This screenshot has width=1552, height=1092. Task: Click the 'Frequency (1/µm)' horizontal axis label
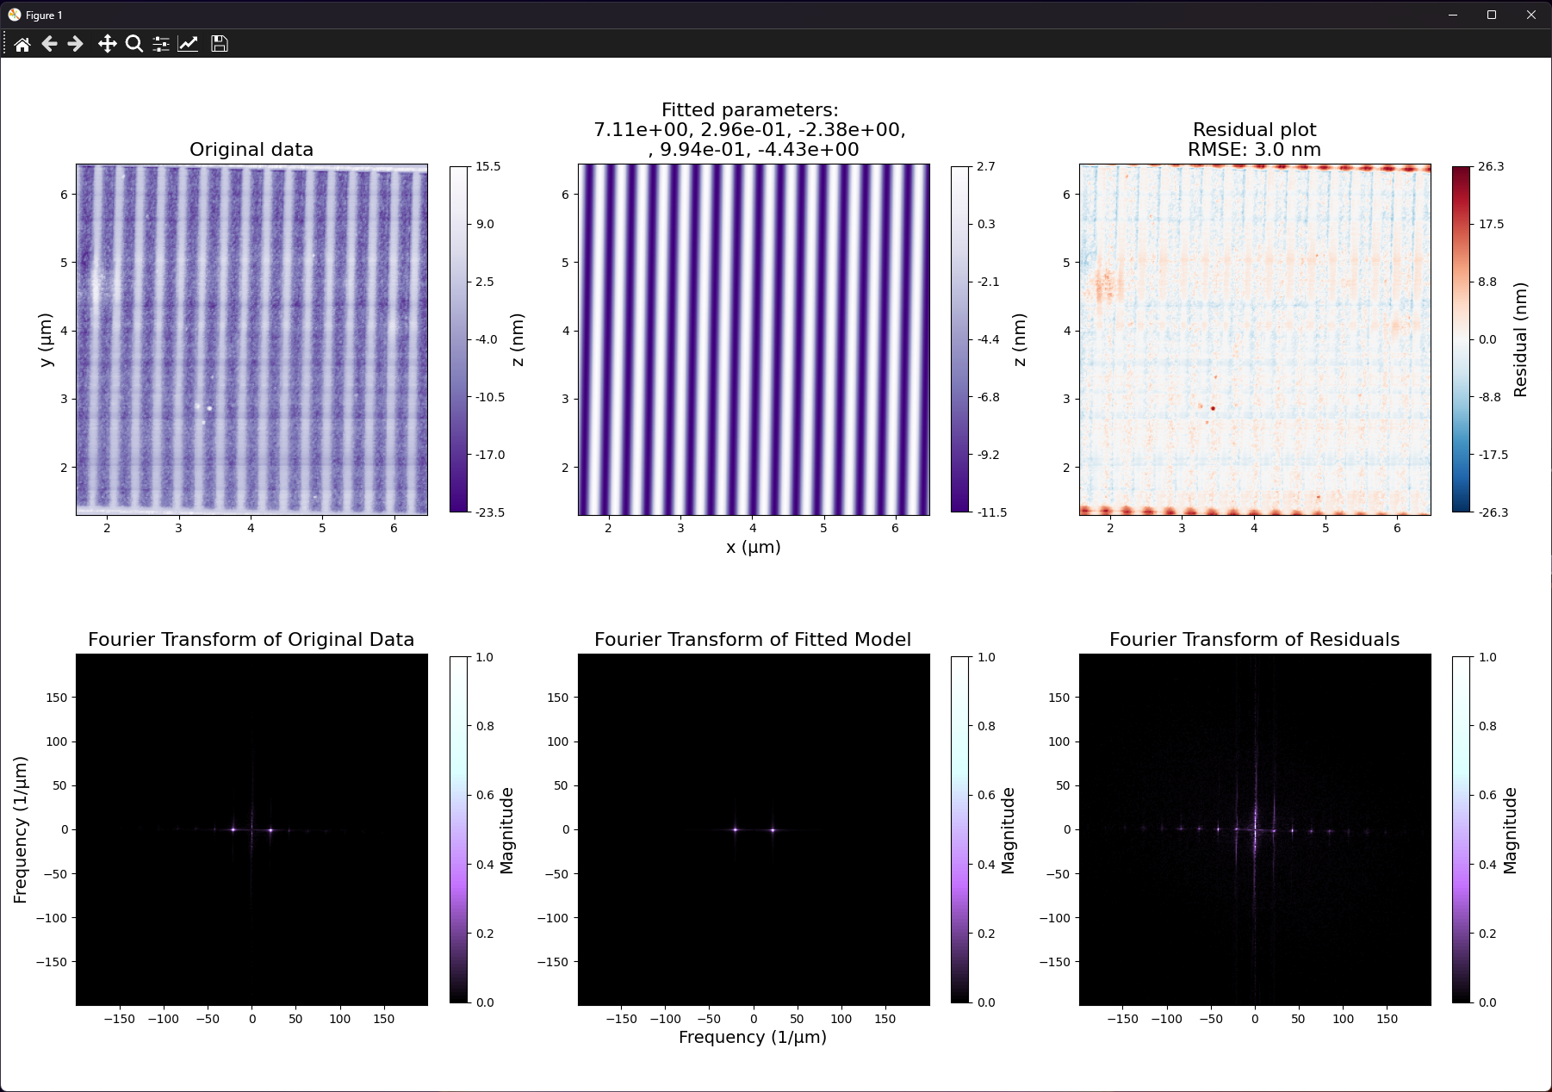(x=753, y=1038)
